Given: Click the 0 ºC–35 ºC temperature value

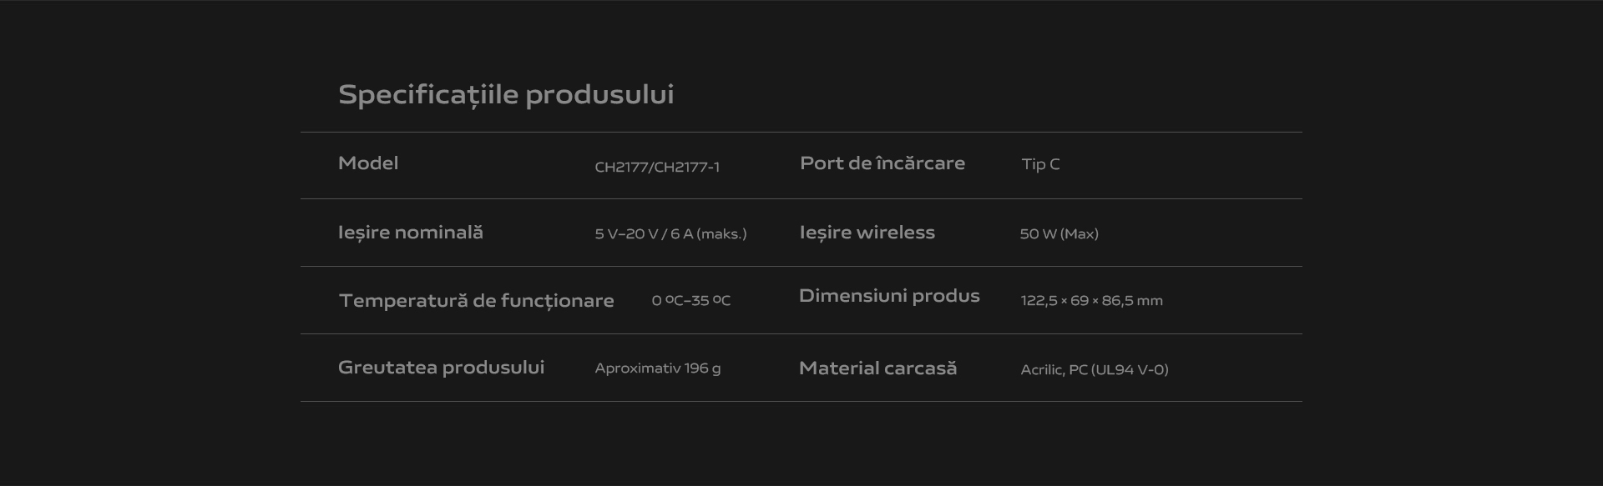Looking at the screenshot, I should (691, 300).
